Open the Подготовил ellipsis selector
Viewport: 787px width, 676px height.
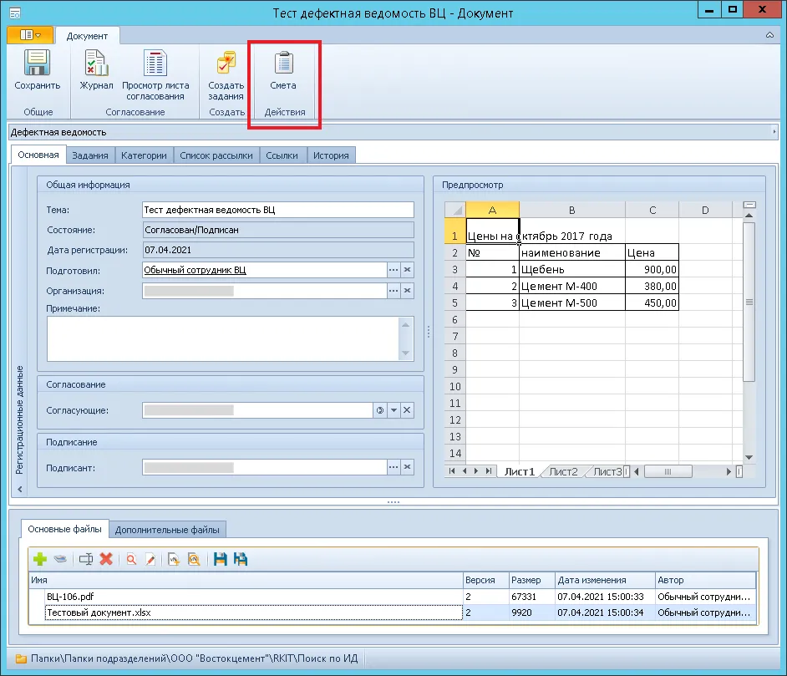pos(393,270)
